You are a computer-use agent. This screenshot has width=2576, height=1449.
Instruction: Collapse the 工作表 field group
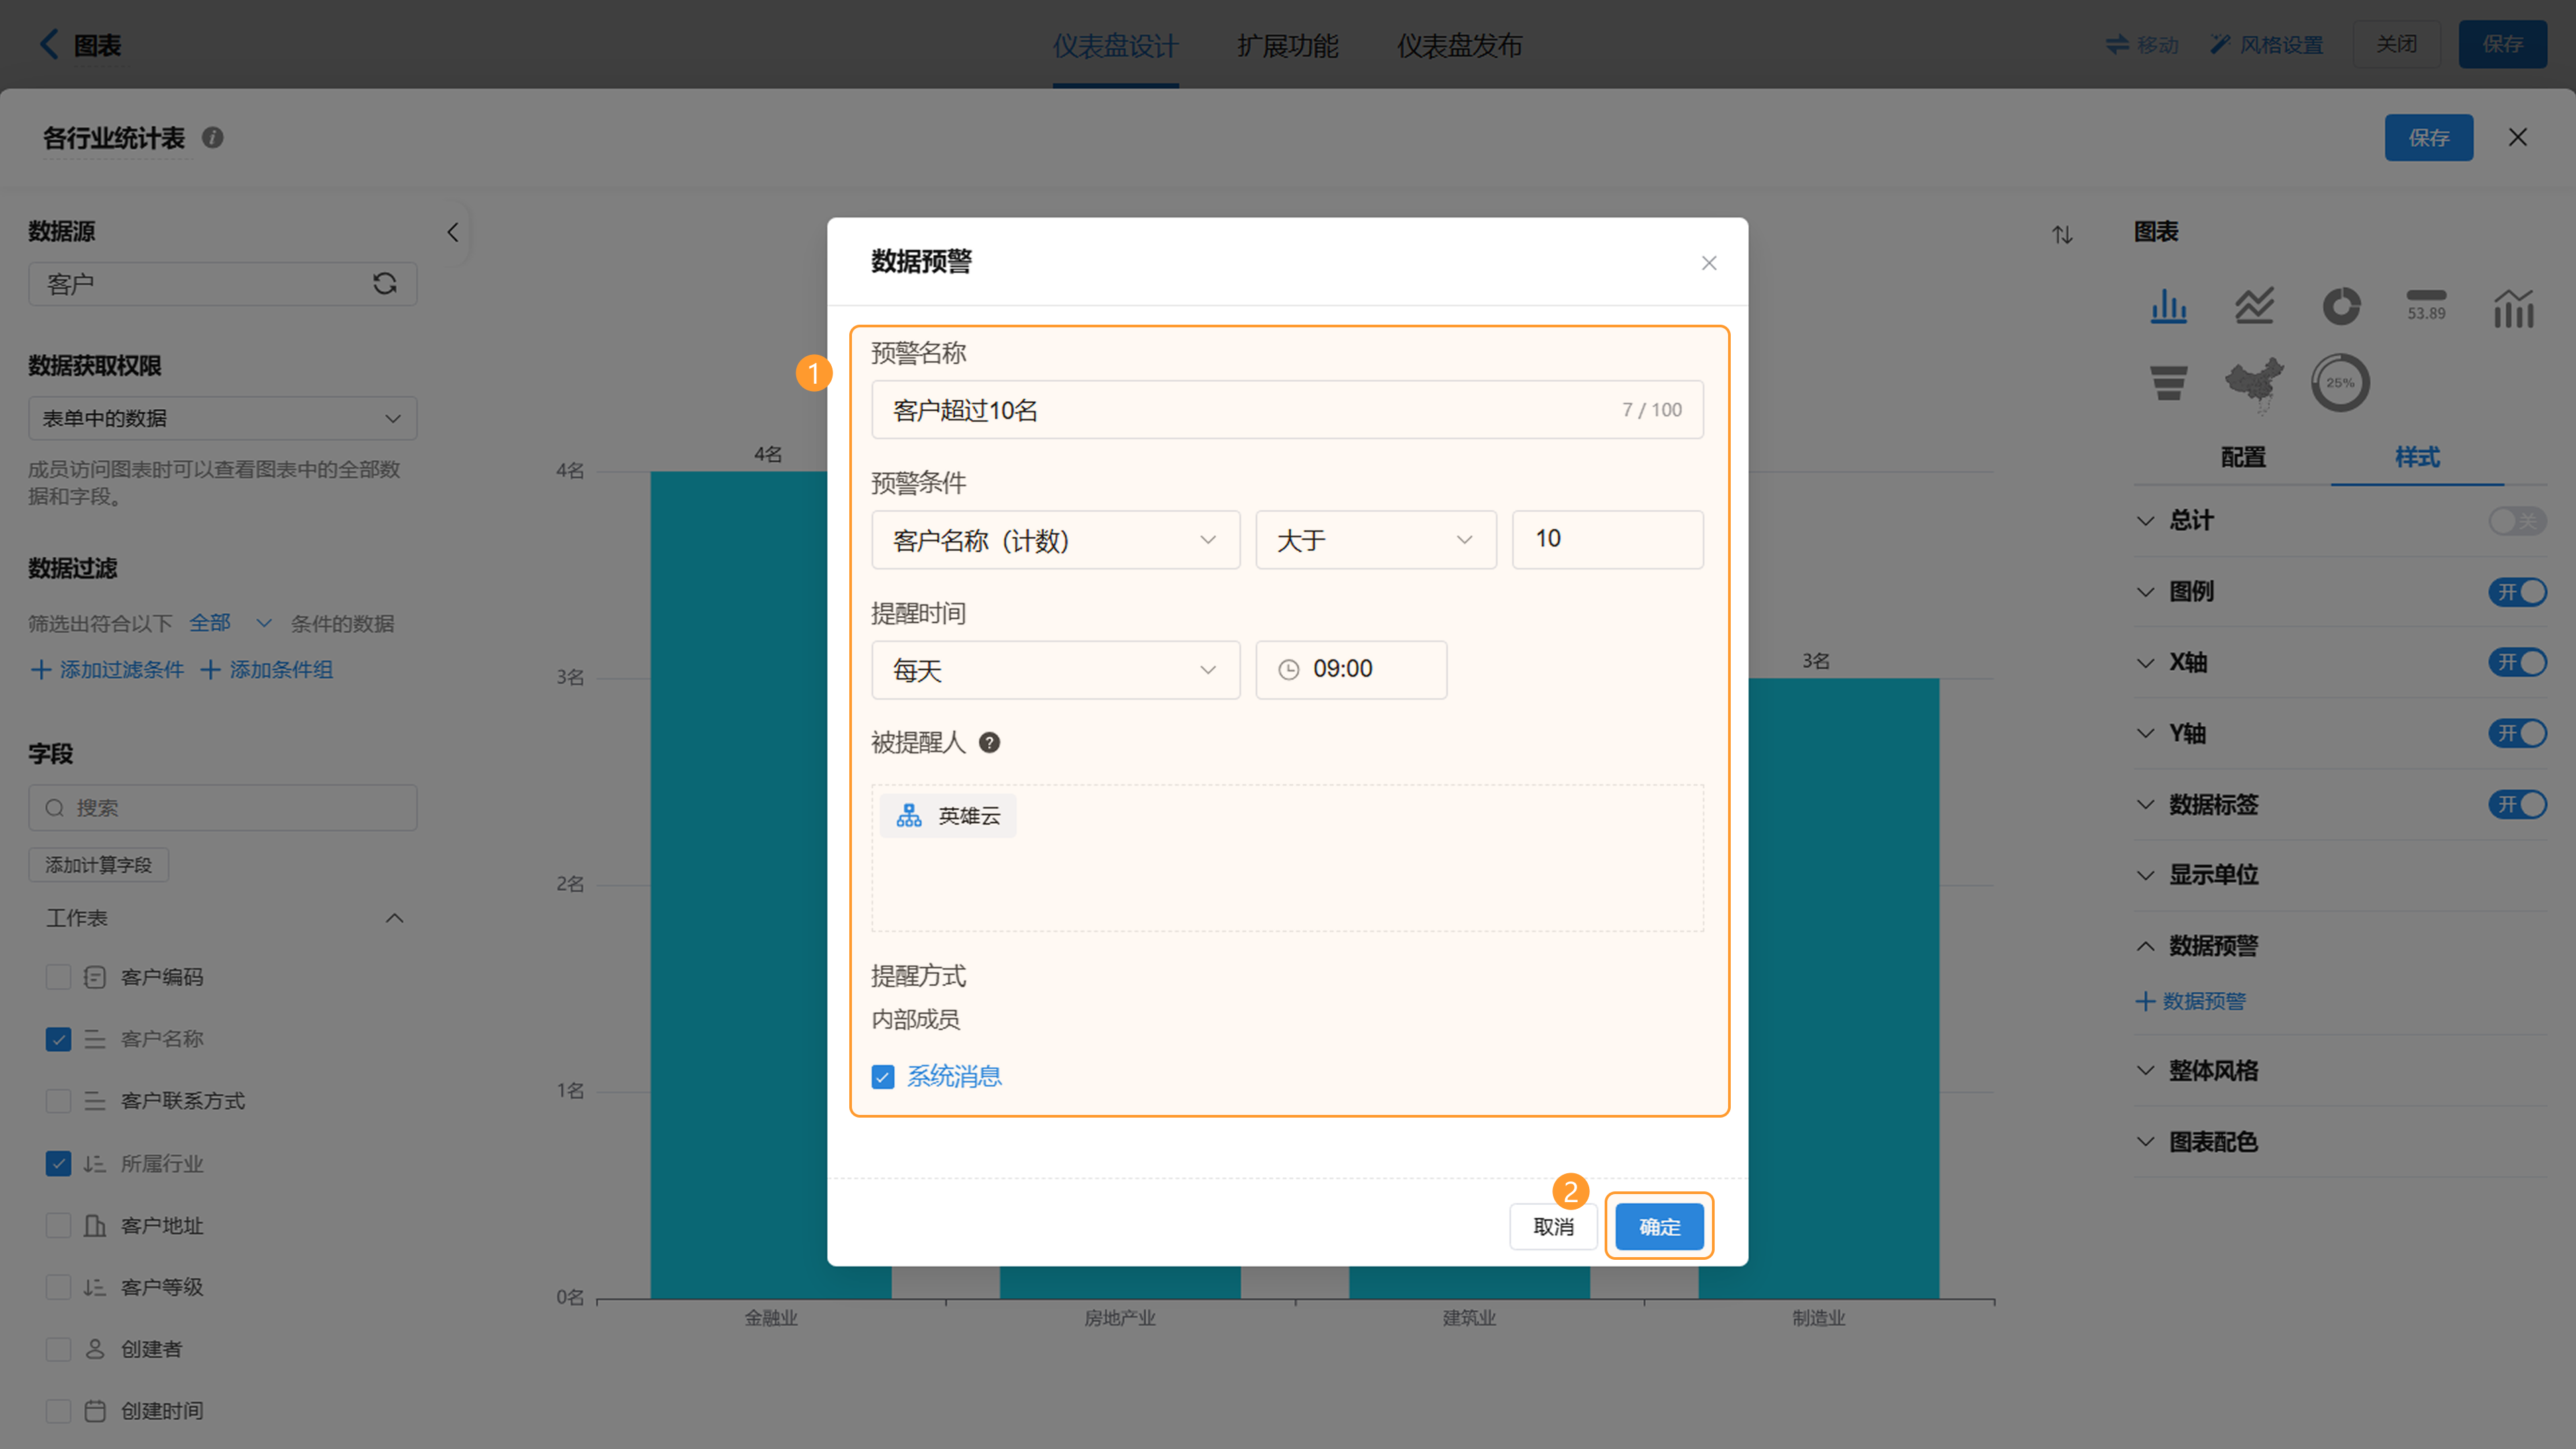coord(395,918)
